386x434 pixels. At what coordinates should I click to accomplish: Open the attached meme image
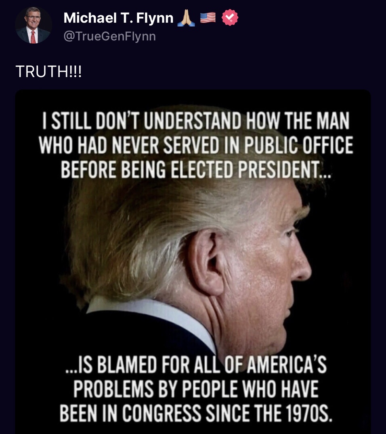coord(193,262)
